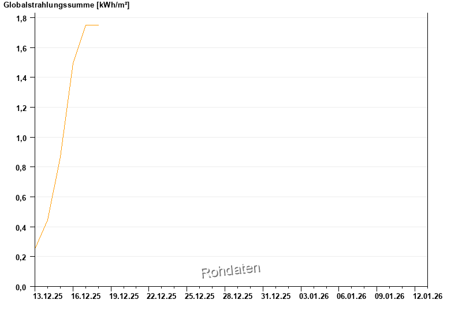Click the 1,4 y-axis value label
The width and height of the screenshot is (462, 318).
(x=21, y=78)
